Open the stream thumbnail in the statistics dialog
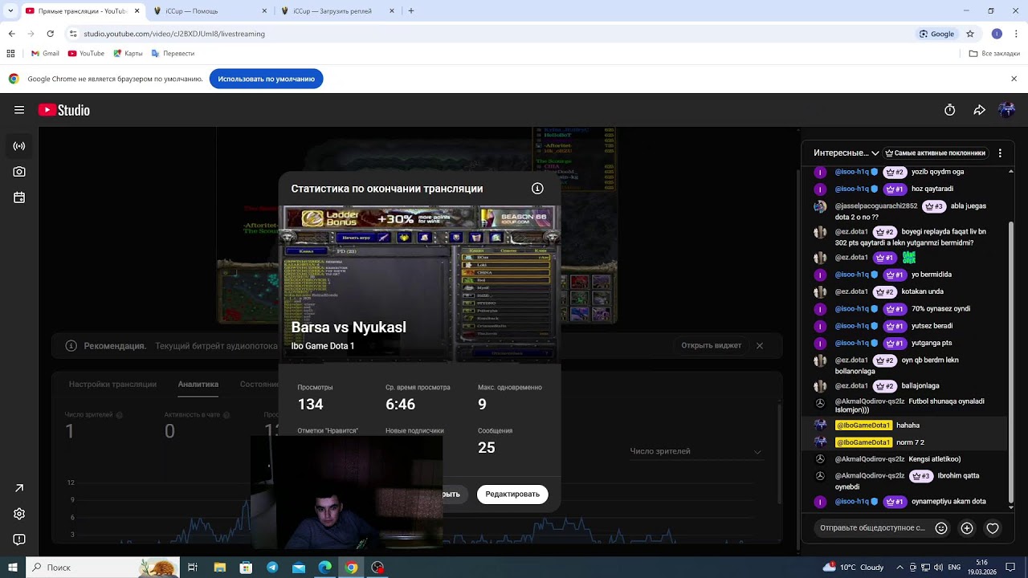The image size is (1028, 578). (x=419, y=283)
